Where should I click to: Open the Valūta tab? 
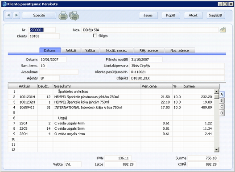click(90, 50)
